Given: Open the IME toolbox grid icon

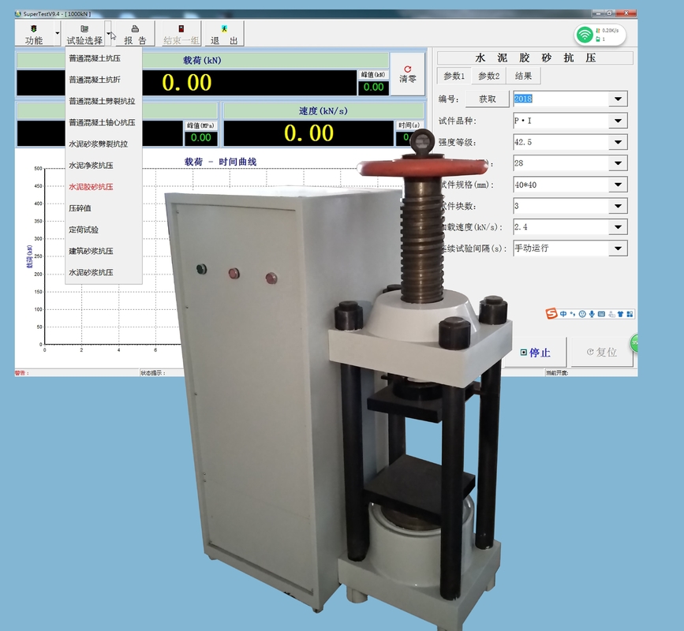Looking at the screenshot, I should (630, 314).
